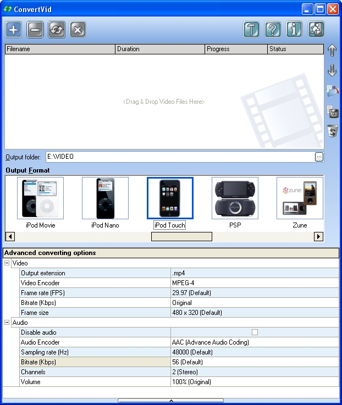Maximize the ConvertVid window
This screenshot has height=405, width=342.
click(x=320, y=9)
